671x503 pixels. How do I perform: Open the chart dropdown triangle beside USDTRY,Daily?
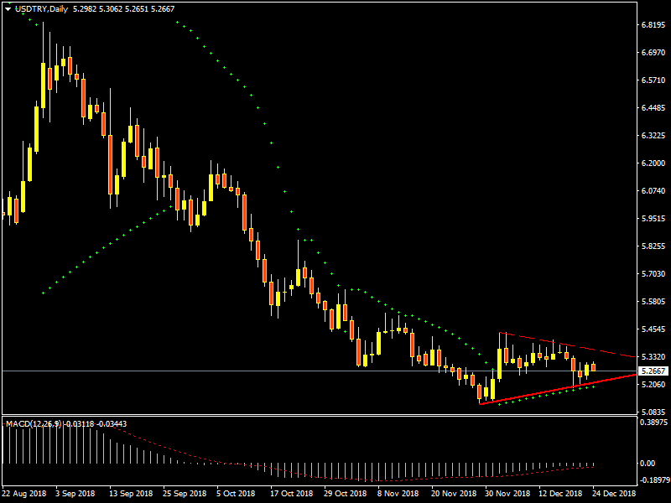[x=8, y=9]
